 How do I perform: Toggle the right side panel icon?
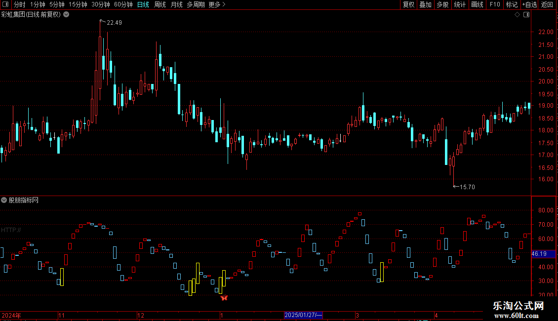(x=526, y=15)
